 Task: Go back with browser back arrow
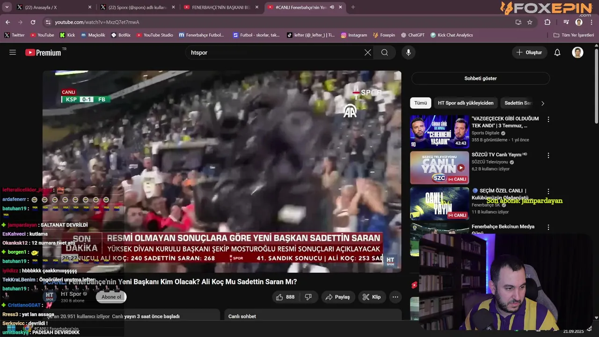pos(8,22)
